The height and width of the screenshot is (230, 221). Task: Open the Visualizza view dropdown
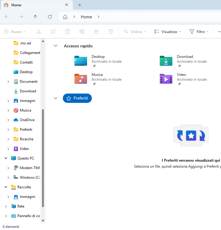(x=168, y=32)
